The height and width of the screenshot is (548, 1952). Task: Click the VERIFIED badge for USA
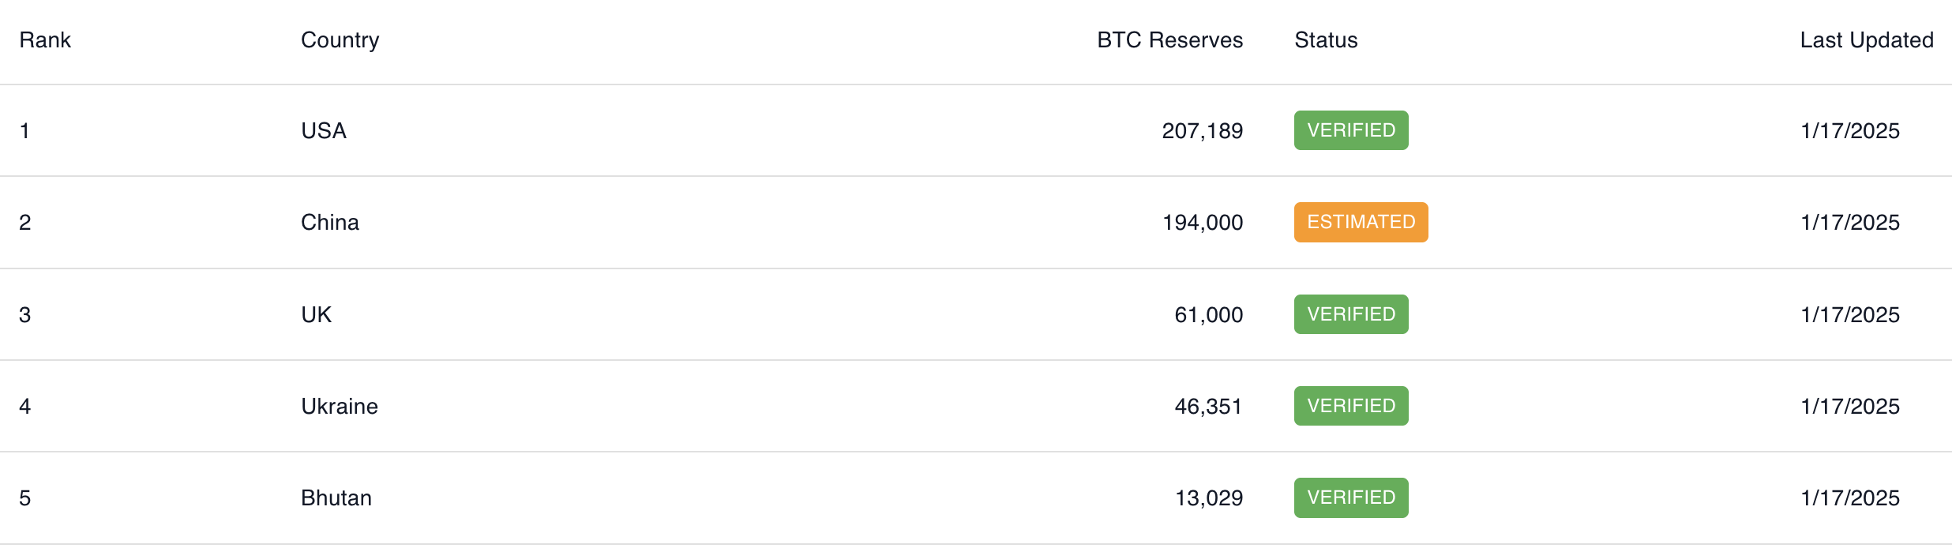[x=1351, y=130]
